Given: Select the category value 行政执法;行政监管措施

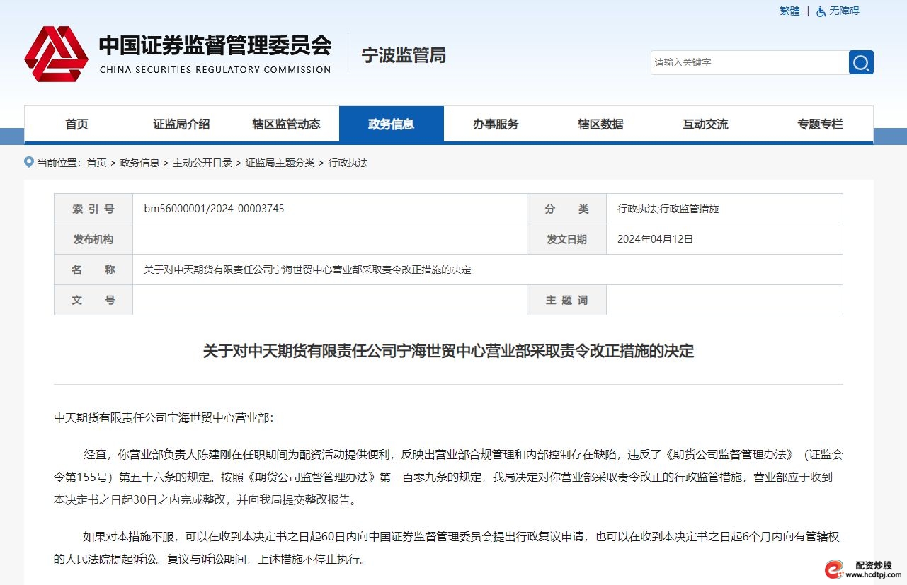Looking at the screenshot, I should tap(668, 209).
